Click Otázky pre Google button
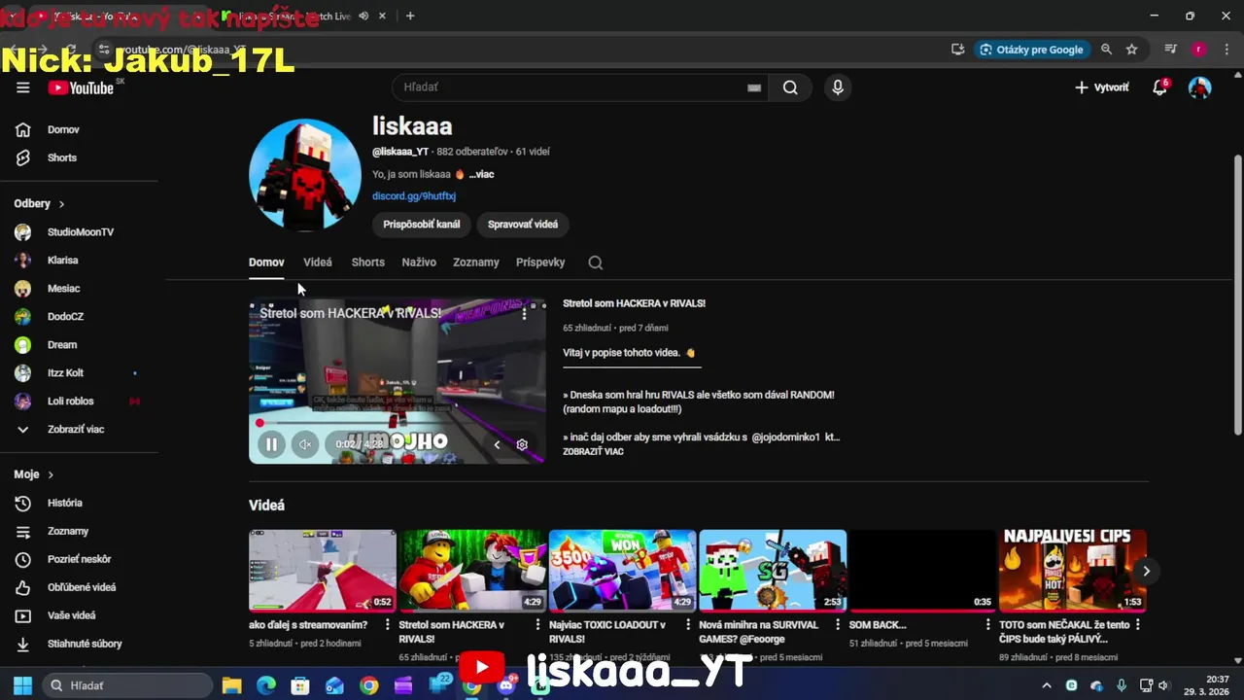Screen dimensions: 1244x700 tap(1032, 50)
